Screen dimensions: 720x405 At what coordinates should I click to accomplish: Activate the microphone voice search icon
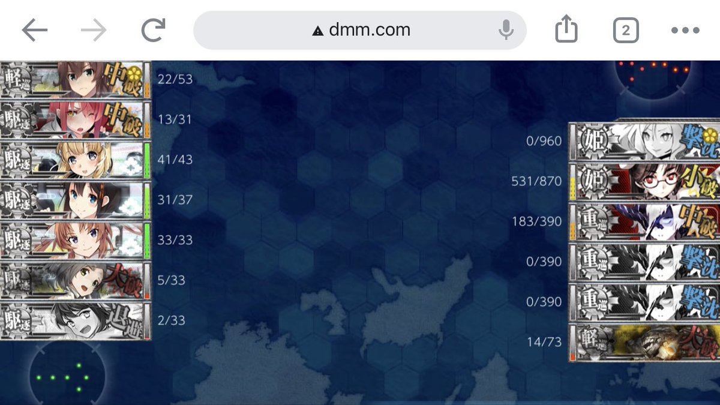point(506,30)
